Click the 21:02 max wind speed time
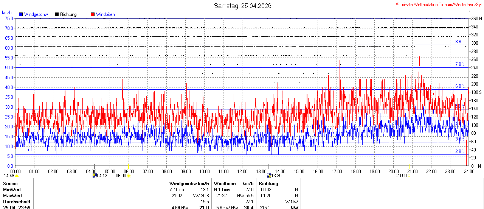Screen dimensions: 484x209 (177, 196)
